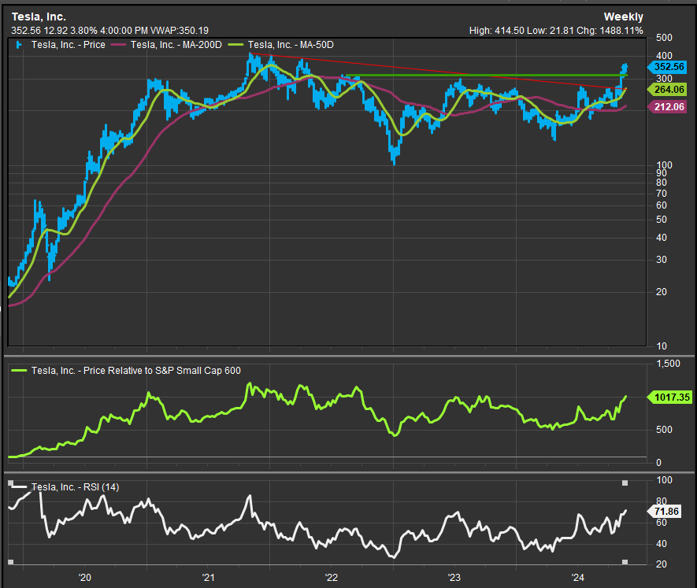Click the 90 label on price axis
The height and width of the screenshot is (588, 697).
point(662,173)
